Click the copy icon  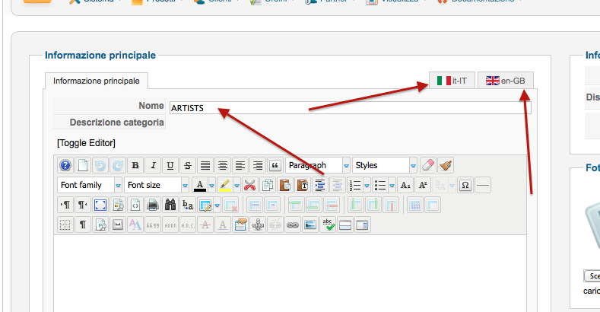click(268, 185)
